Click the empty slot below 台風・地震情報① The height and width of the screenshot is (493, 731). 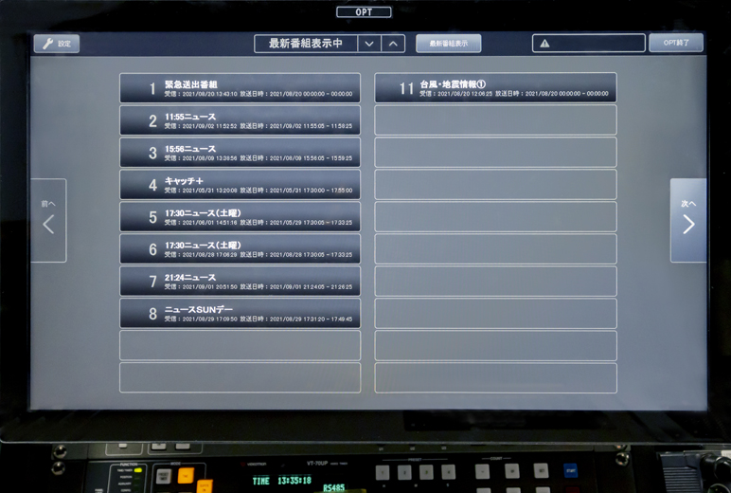(x=495, y=120)
